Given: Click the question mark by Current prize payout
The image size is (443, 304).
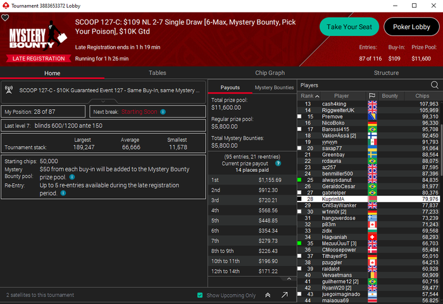Looking at the screenshot, I should click(278, 164).
